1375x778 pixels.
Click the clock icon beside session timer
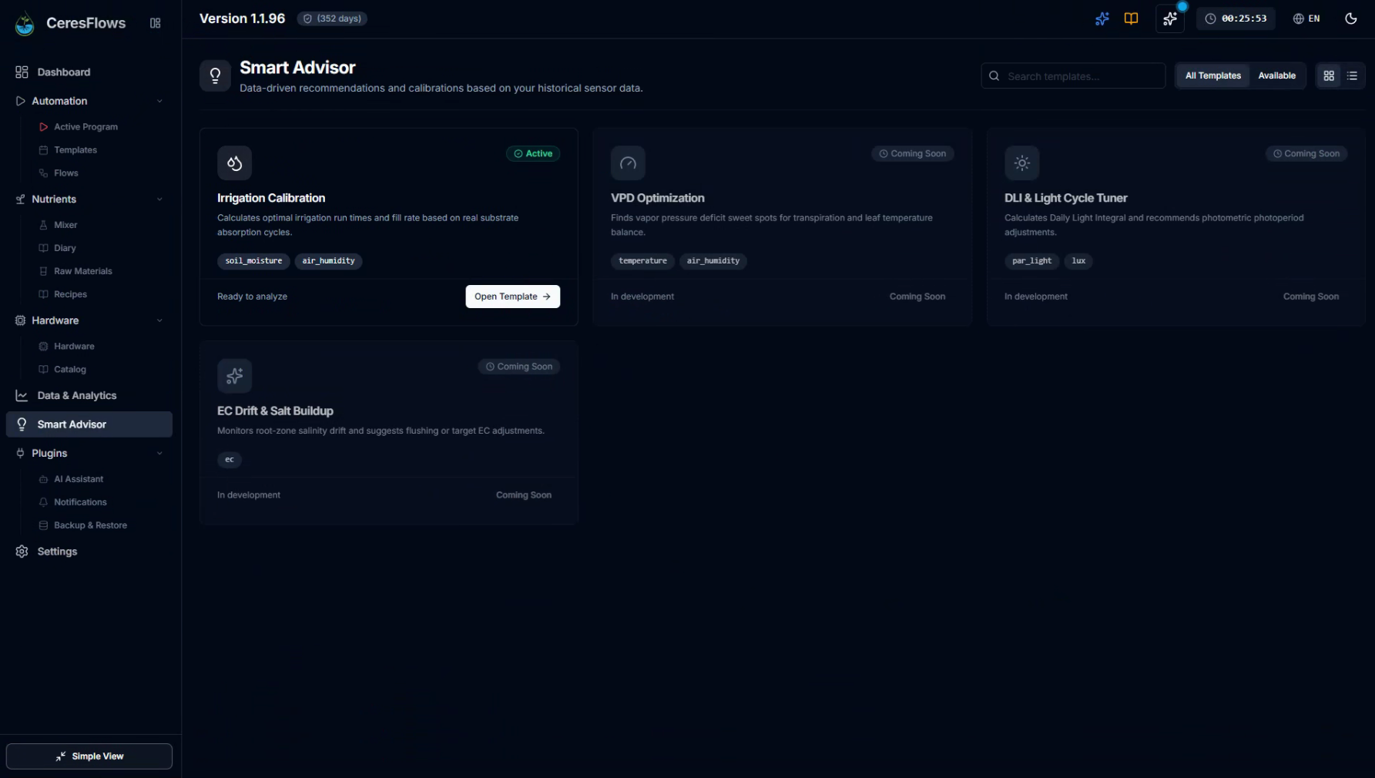click(x=1210, y=18)
